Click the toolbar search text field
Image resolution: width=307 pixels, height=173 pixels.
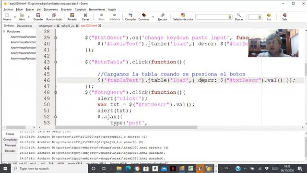(x=214, y=17)
